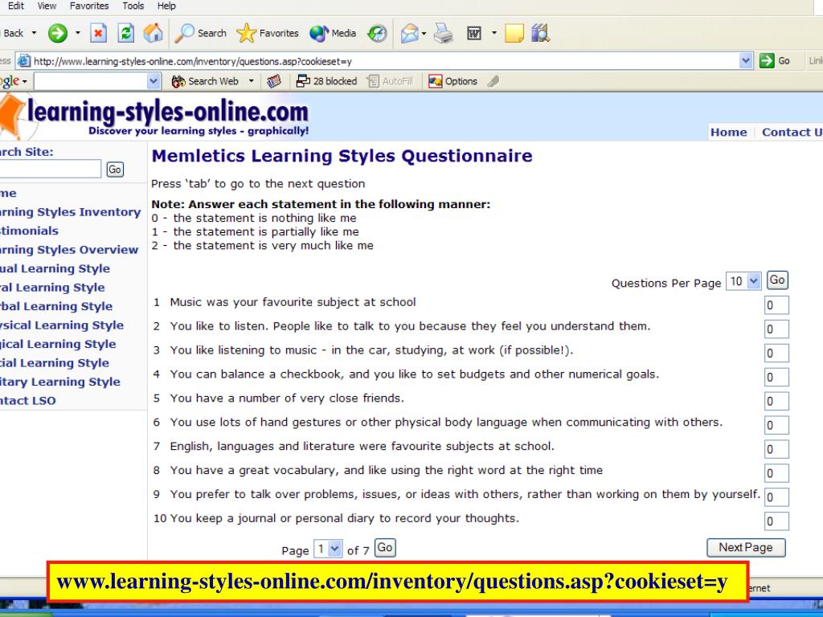823x617 pixels.
Task: Click the highlighter pen icon on Google toolbar
Action: [x=493, y=81]
